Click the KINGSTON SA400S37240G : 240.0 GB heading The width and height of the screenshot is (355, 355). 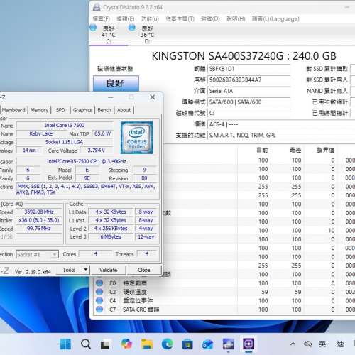244,56
